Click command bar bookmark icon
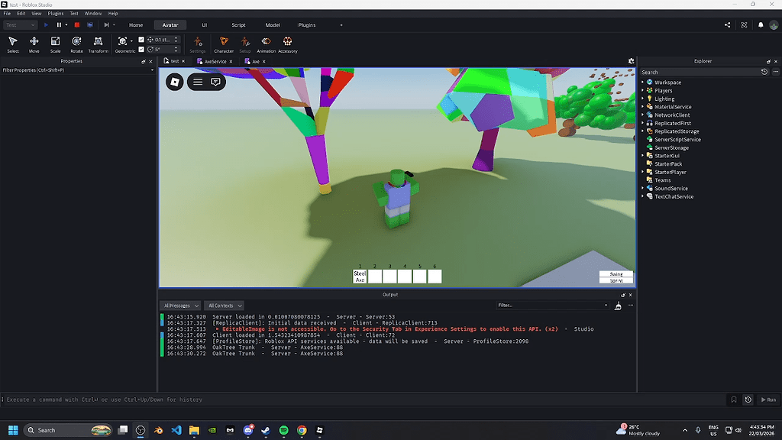 click(734, 400)
